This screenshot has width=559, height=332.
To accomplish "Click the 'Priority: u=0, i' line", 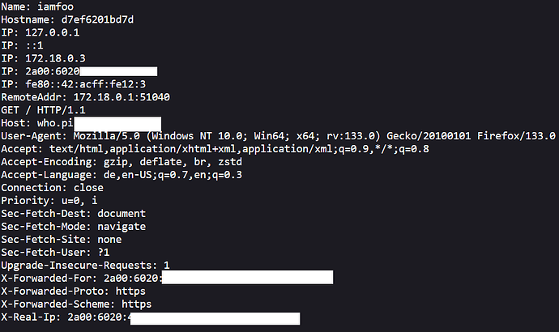I will [x=49, y=201].
